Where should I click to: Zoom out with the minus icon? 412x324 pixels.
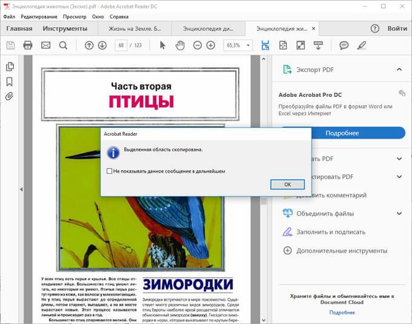coord(198,45)
